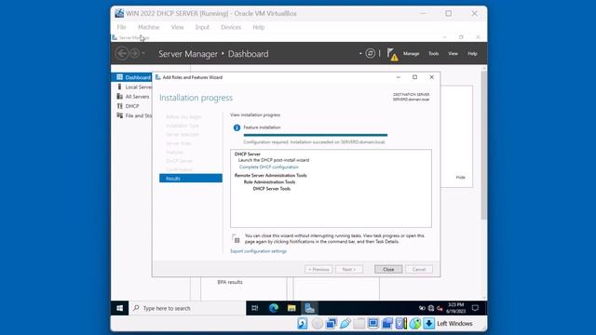
Task: Open Task View in taskbar
Action: click(254, 308)
